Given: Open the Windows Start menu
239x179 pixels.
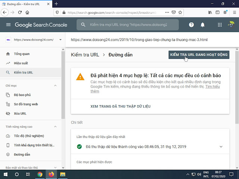Looking at the screenshot, I should (6, 174).
